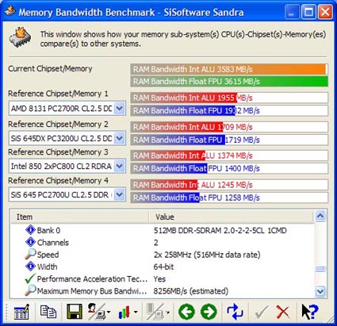Screen dimensions: 337x326
Task: Select the Maximum Memory Bus Bandwidth row
Action: click(x=163, y=291)
